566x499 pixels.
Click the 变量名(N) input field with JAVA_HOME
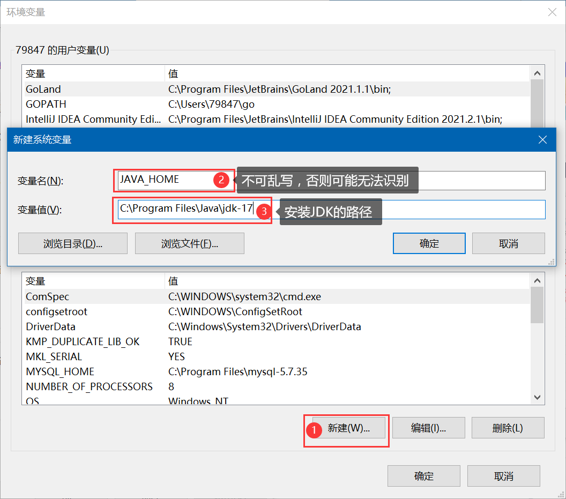331,180
